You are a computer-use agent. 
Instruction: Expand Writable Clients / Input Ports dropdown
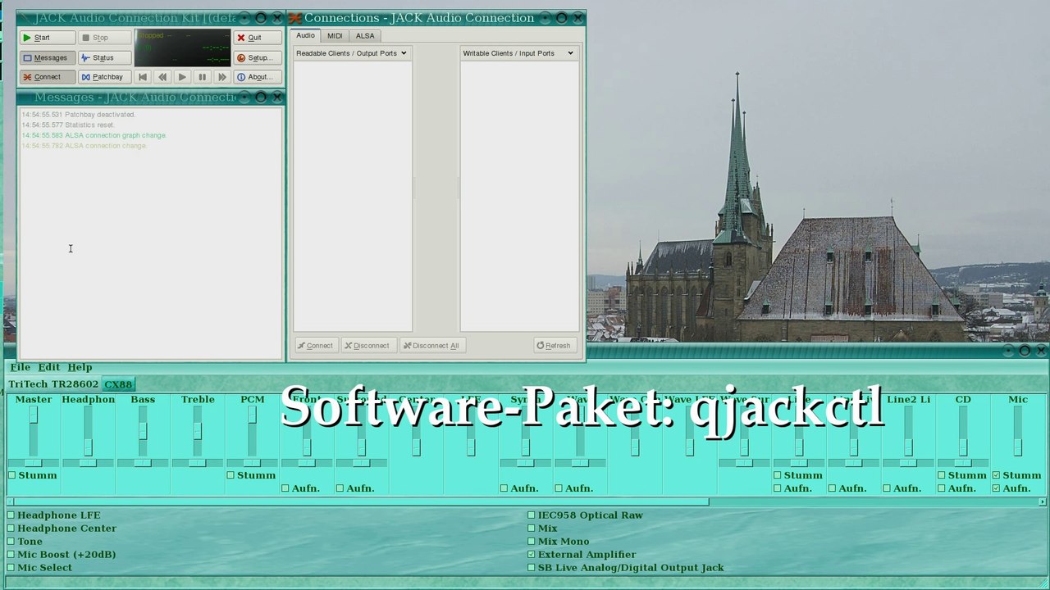point(518,53)
